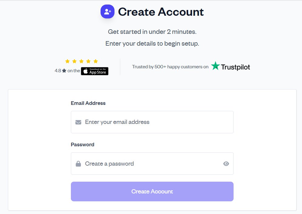Click the padlock icon in password field
This screenshot has width=302, height=214.
coord(78,164)
